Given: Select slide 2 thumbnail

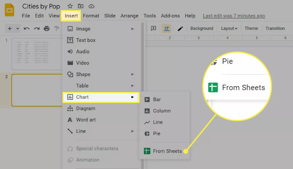Looking at the screenshot, I should (37, 90).
